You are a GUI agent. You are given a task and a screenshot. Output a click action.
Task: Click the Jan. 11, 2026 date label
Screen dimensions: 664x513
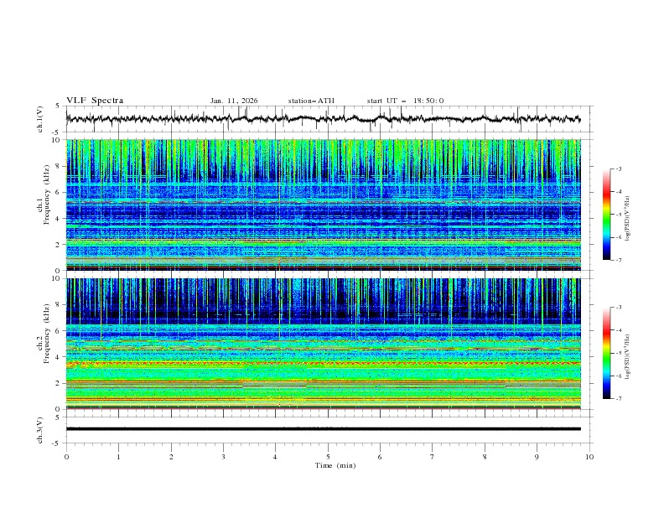click(234, 101)
